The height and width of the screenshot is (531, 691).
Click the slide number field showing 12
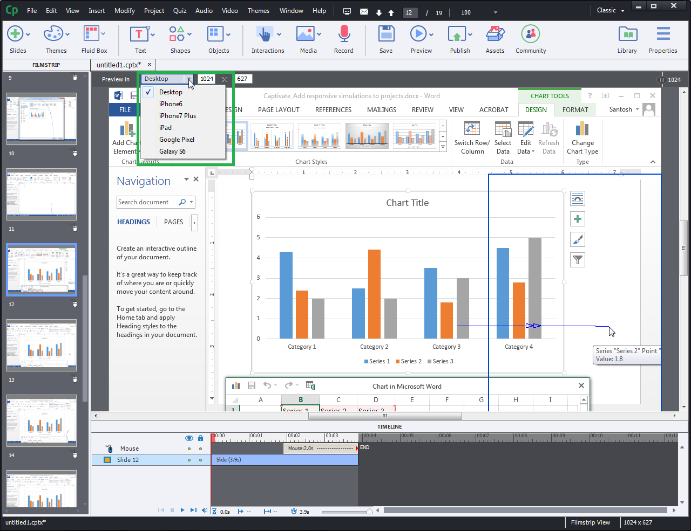[410, 12]
